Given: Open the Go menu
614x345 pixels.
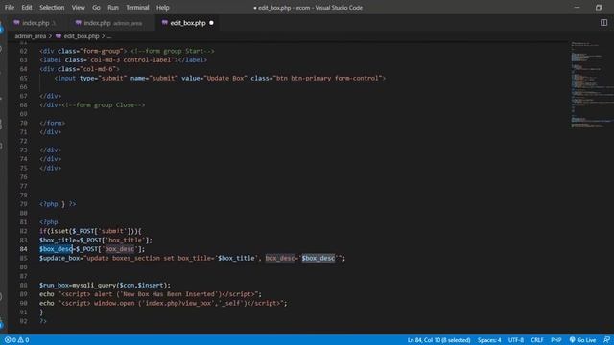Looking at the screenshot, I should [x=96, y=8].
